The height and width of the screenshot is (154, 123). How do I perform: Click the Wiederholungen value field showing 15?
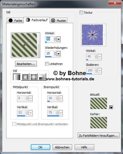tap(49, 54)
